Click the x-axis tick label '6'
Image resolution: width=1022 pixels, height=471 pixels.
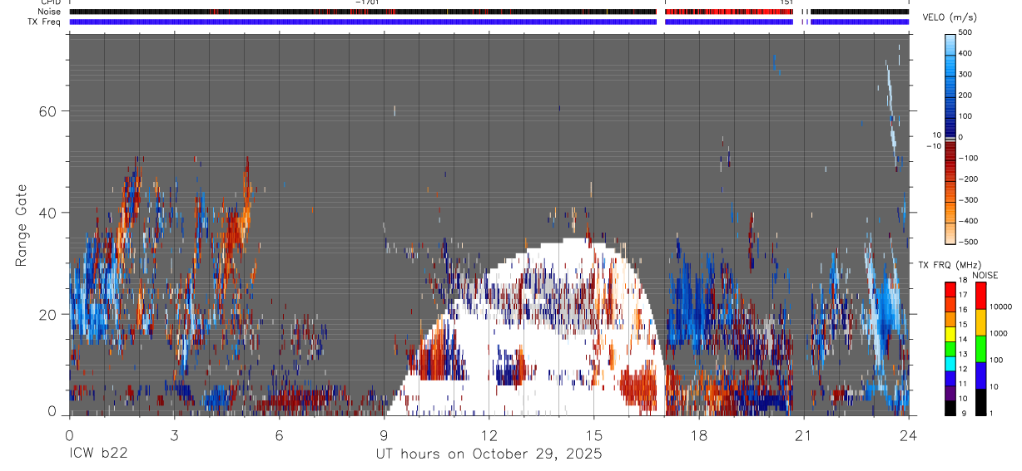pos(279,434)
